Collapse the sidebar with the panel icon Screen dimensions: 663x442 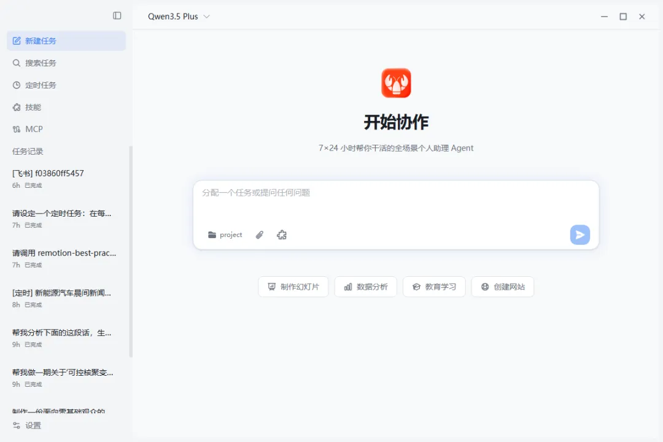point(117,15)
